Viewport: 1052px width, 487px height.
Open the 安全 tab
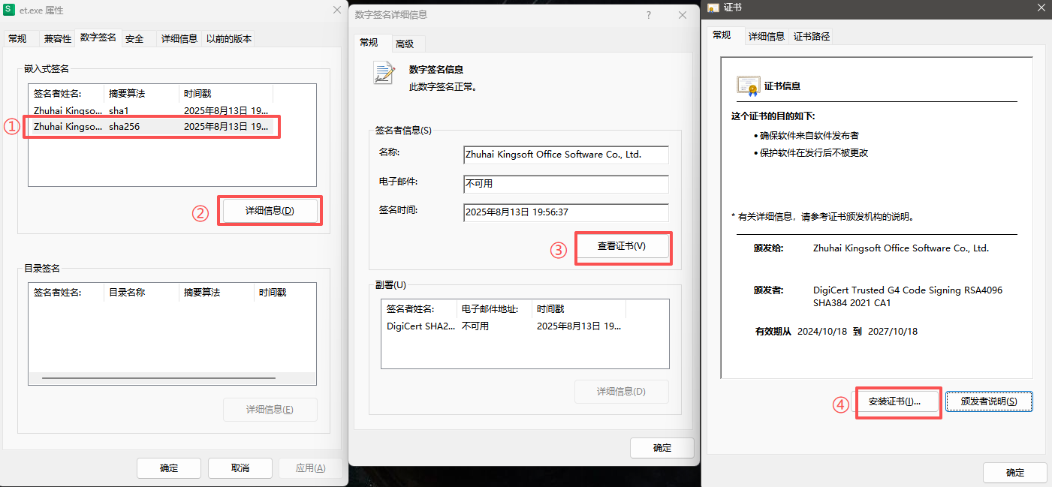coord(134,39)
